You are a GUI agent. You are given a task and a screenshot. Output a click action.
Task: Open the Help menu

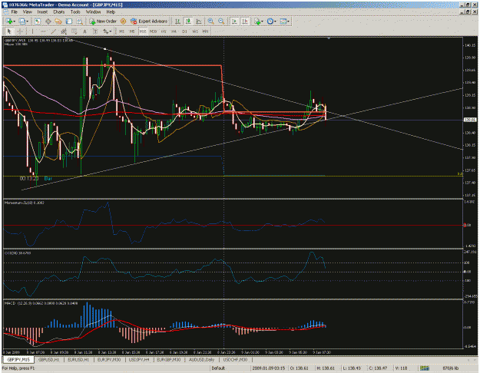tap(111, 12)
